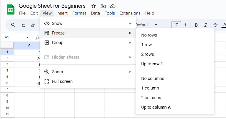226x119 pixels.
Task: Click the Freeze submenu arrow
Action: click(x=130, y=33)
